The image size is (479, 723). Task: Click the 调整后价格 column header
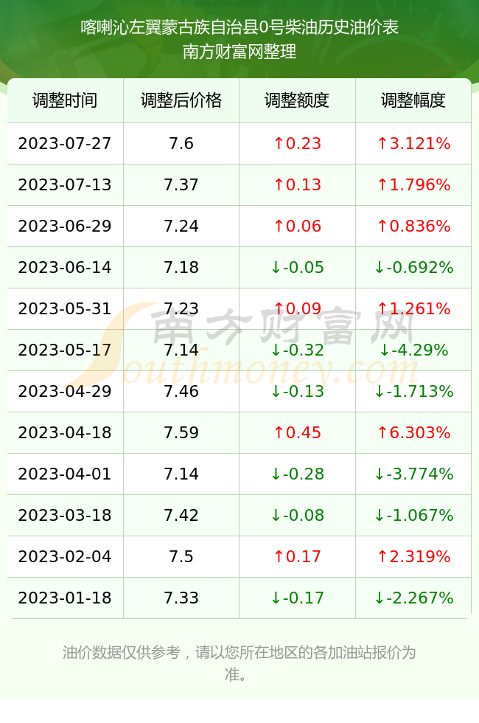pos(181,100)
